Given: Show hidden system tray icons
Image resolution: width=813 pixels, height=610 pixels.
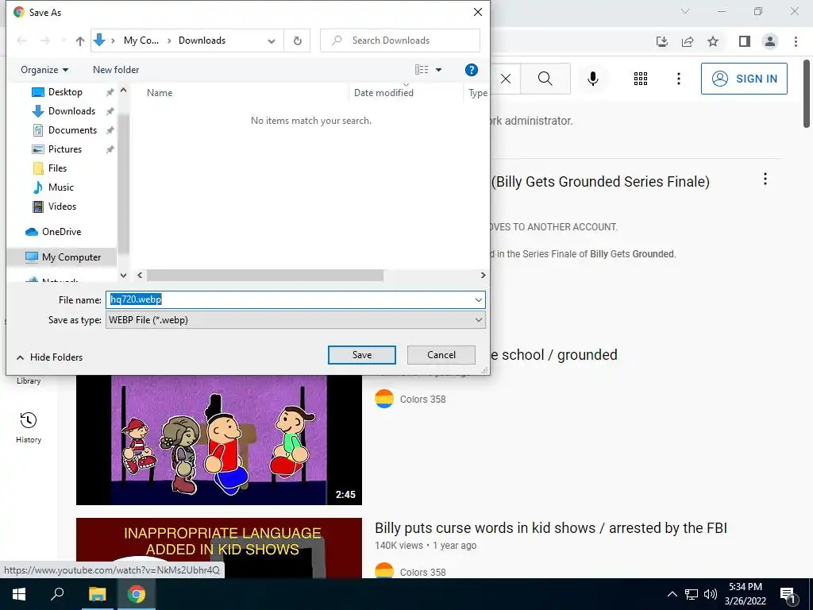Looking at the screenshot, I should (x=672, y=594).
